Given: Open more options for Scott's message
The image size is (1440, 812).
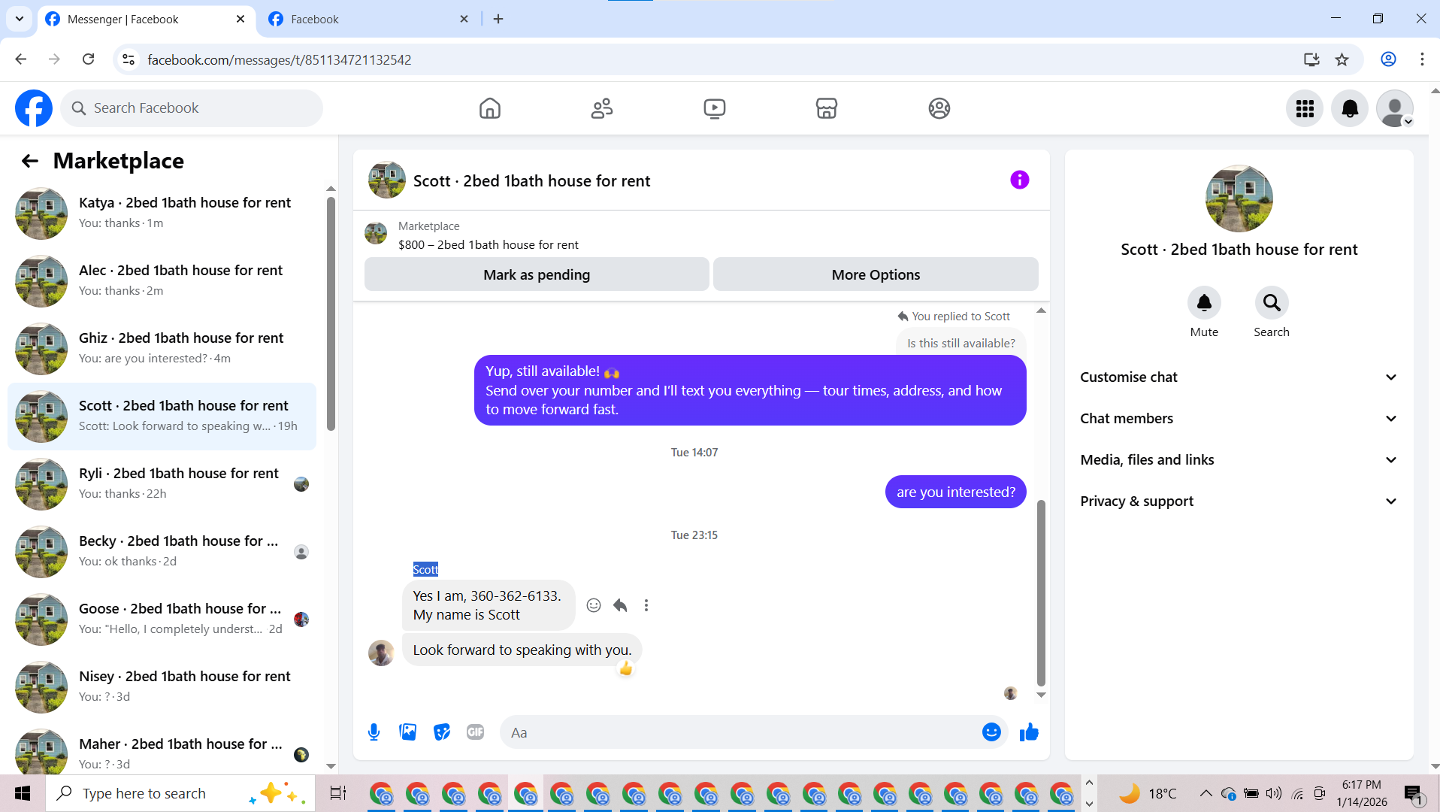Looking at the screenshot, I should [646, 605].
